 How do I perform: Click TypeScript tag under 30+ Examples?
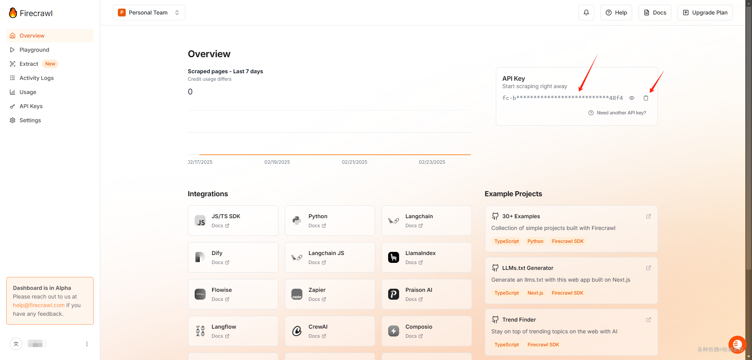point(507,241)
